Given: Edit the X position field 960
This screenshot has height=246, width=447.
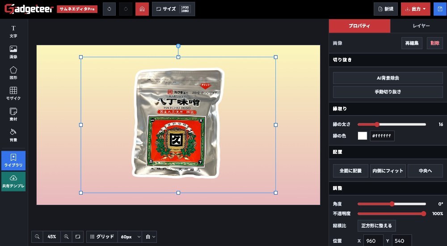Looking at the screenshot, I should coord(373,241).
